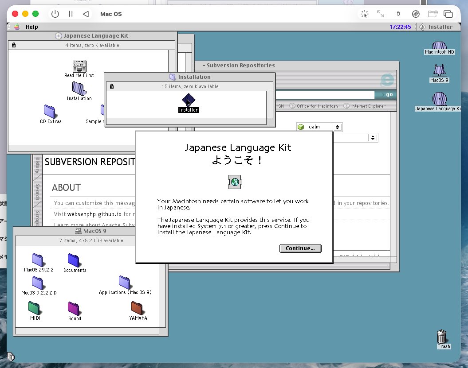
Task: Click the emulator cursor capture icon
Action: click(x=365, y=14)
